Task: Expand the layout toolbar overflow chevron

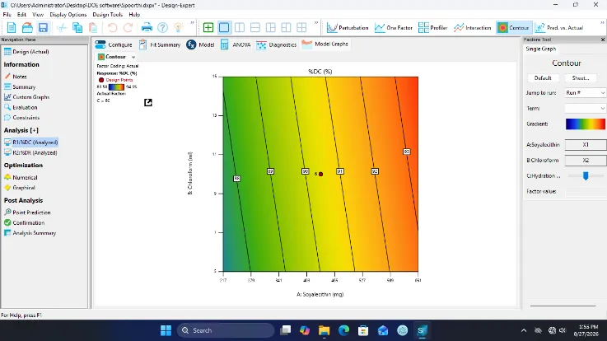Action: [316, 23]
